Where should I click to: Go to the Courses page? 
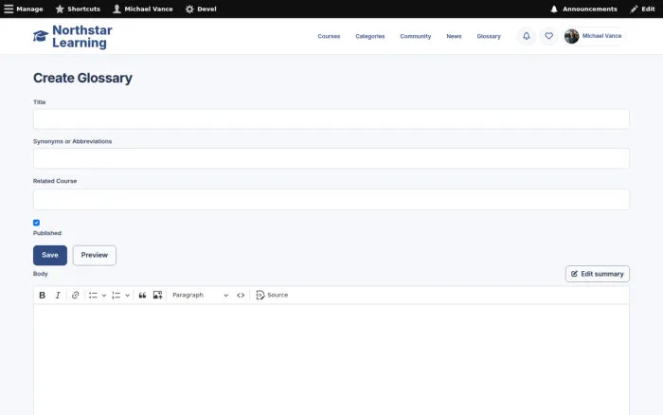point(329,36)
